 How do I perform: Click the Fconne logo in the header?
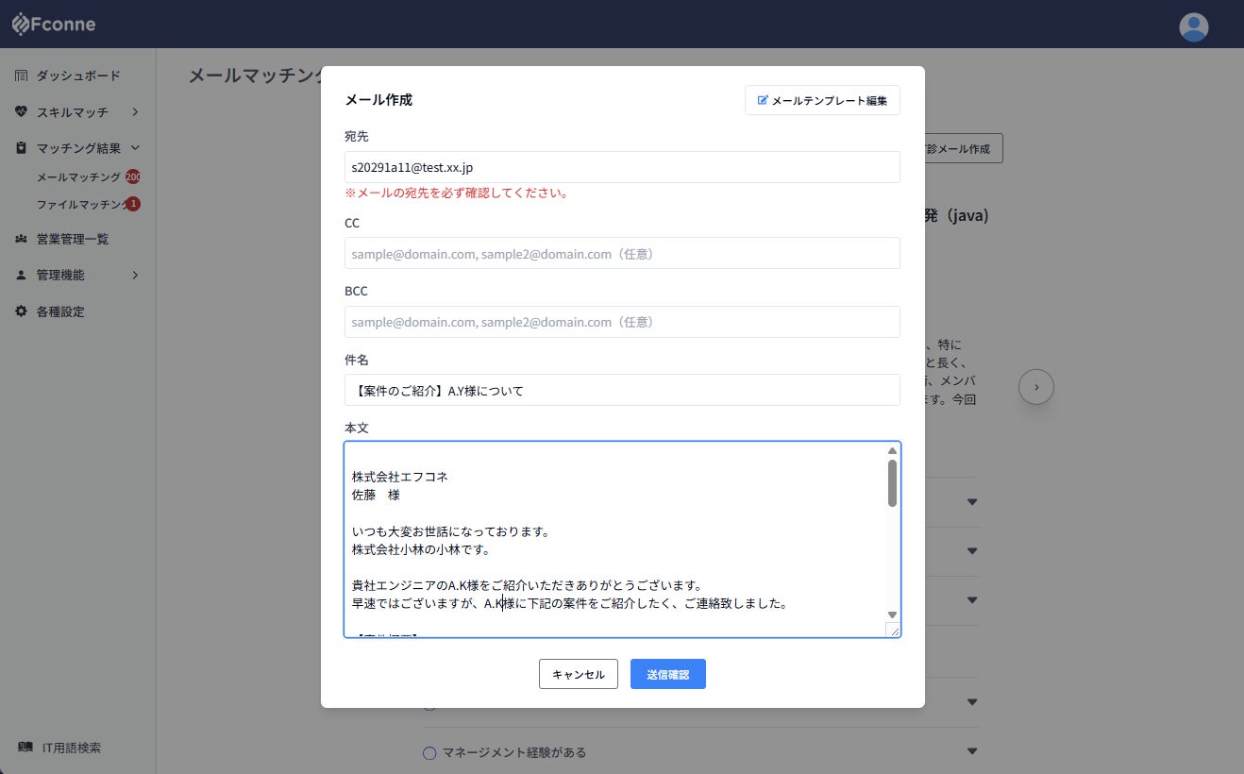tap(54, 25)
